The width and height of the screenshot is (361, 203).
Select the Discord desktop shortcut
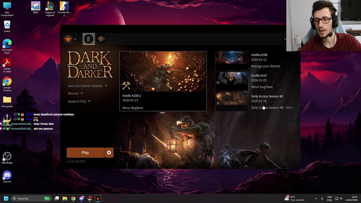[7, 177]
